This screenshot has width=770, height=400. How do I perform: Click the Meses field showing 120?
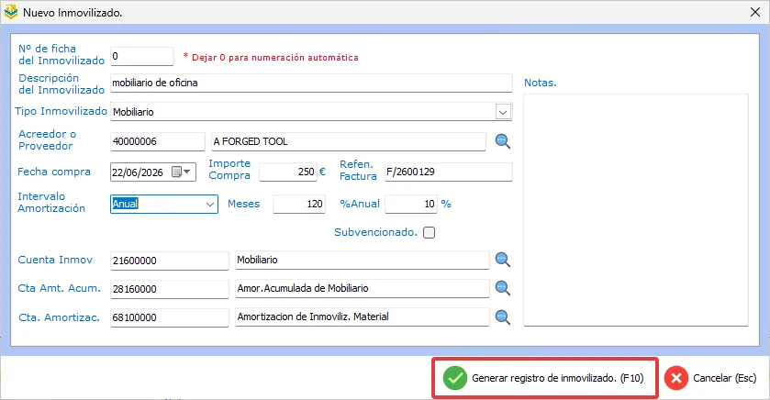[x=299, y=205]
